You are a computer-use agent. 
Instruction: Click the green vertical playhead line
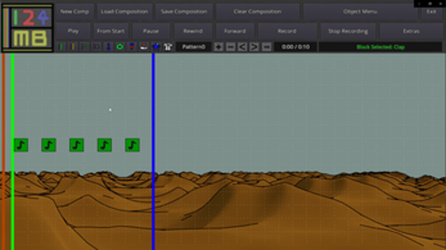tap(12, 152)
